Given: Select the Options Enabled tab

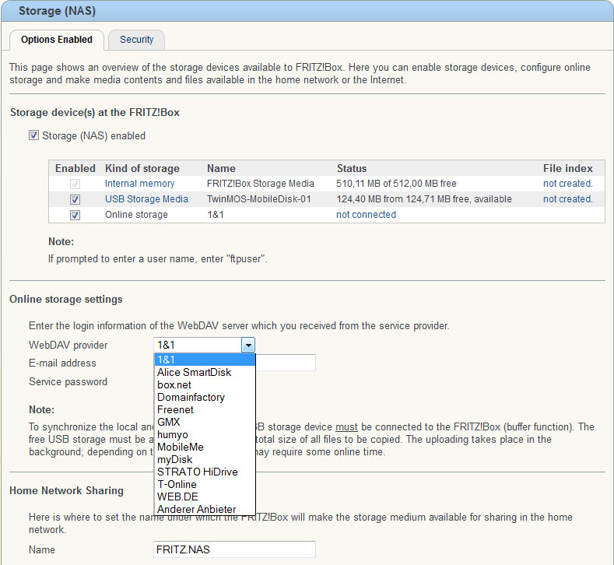Looking at the screenshot, I should [x=57, y=40].
